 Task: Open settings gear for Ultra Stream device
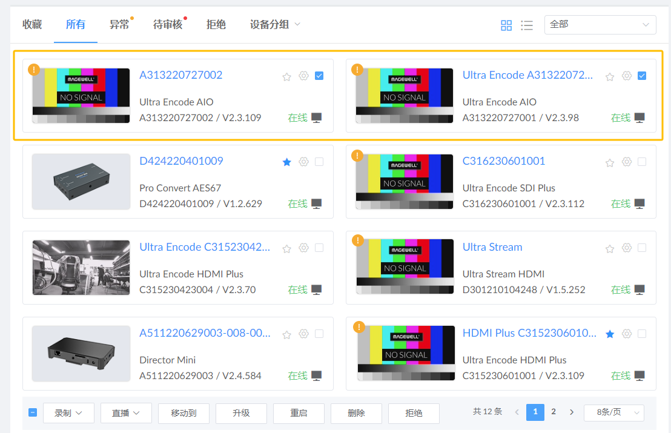coord(627,248)
